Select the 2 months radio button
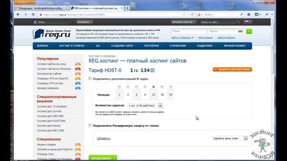The height and width of the screenshot is (161, 287). (128, 87)
